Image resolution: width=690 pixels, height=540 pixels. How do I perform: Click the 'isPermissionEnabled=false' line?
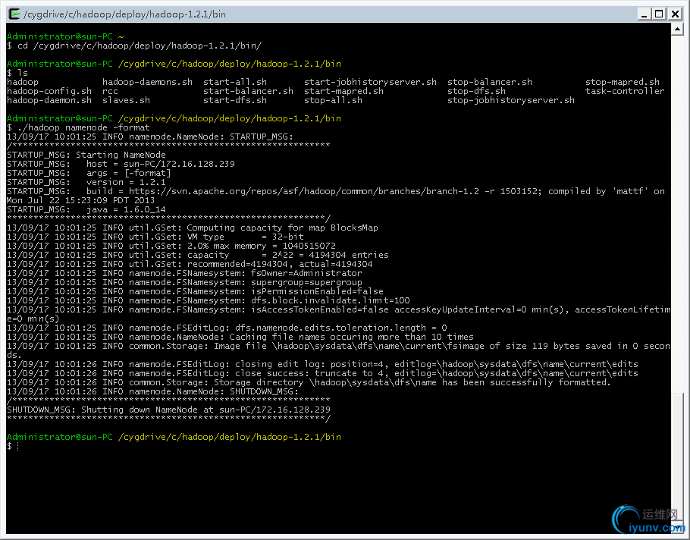tap(195, 292)
